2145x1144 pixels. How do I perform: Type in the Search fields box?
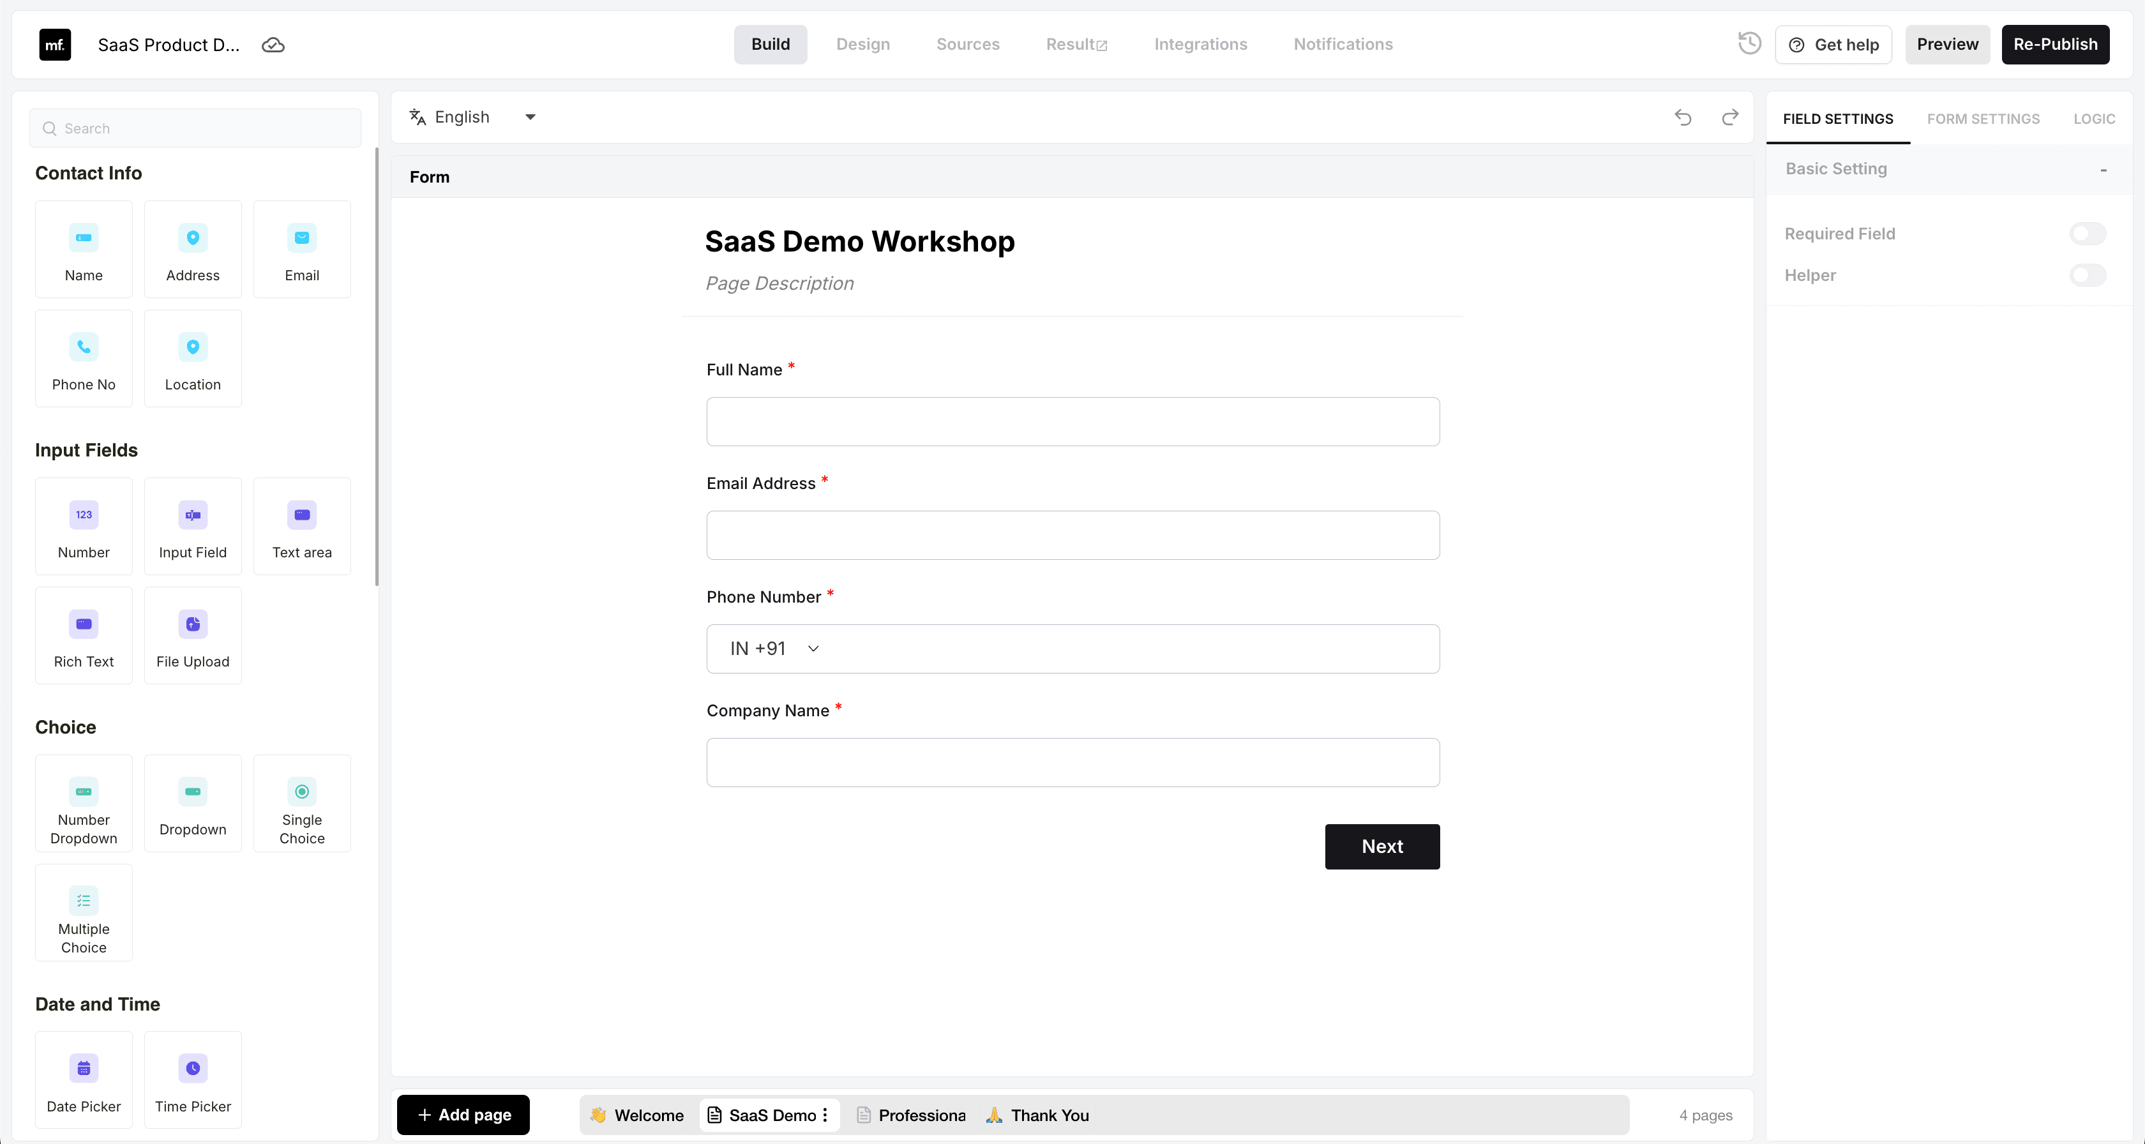tap(195, 128)
